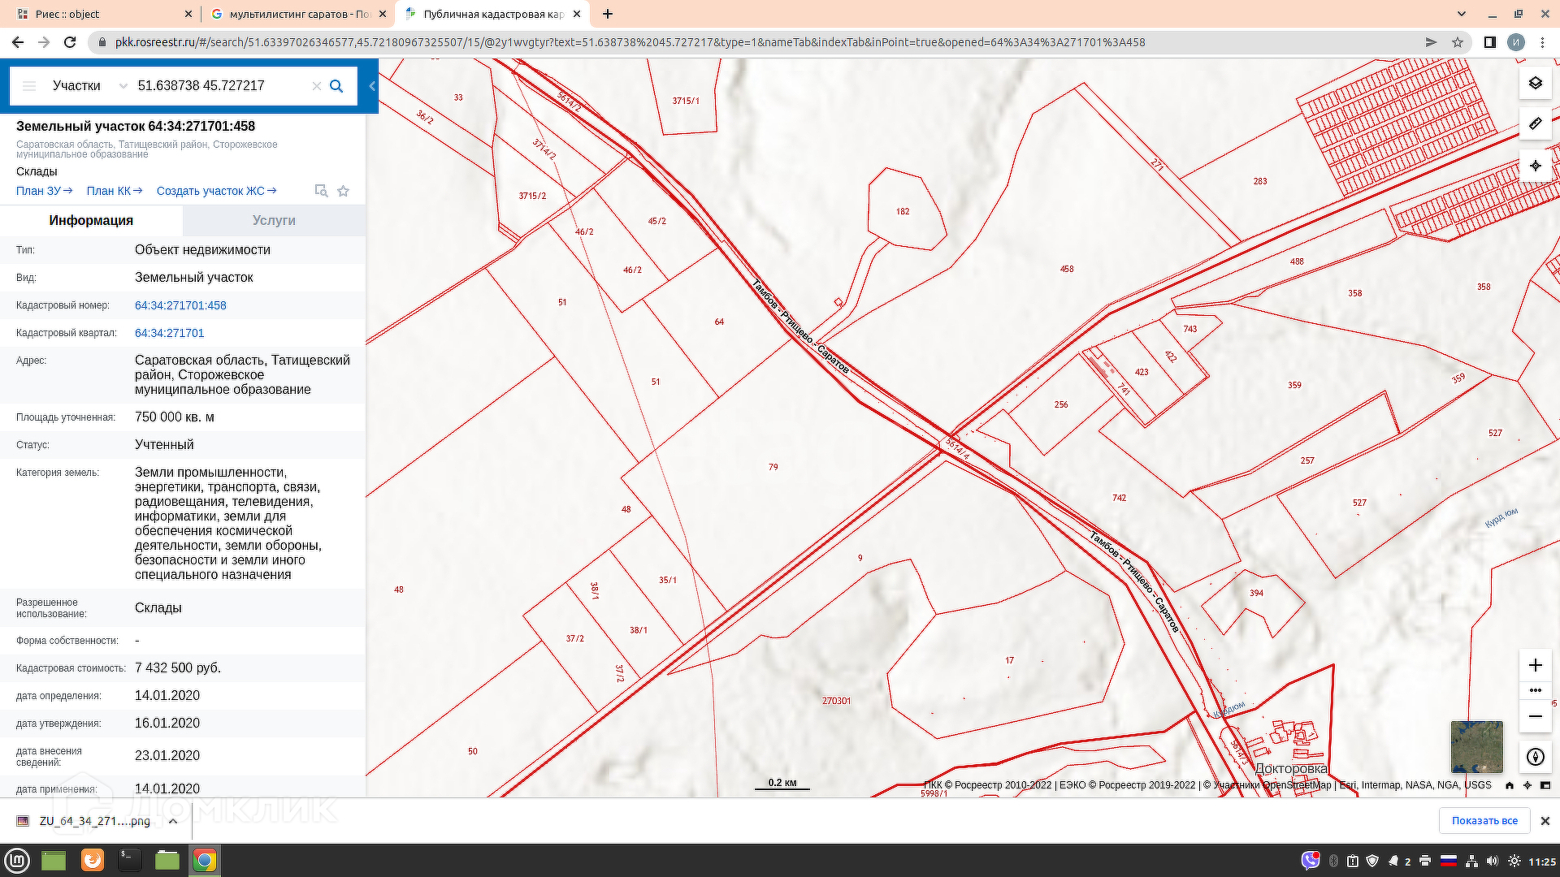
Task: Zoom in with the plus button
Action: 1535,665
